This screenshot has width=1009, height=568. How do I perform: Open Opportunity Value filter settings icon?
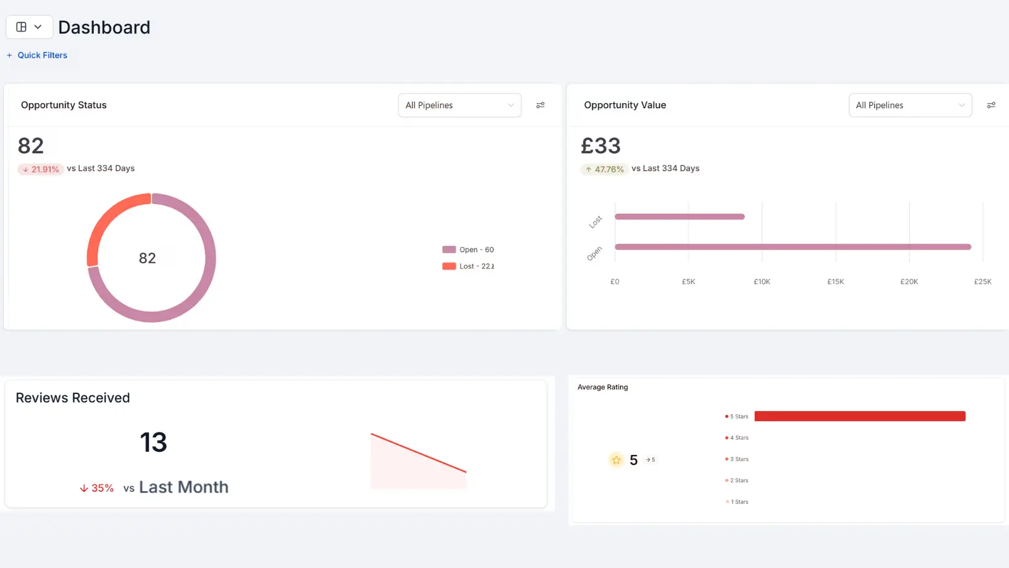pyautogui.click(x=991, y=105)
